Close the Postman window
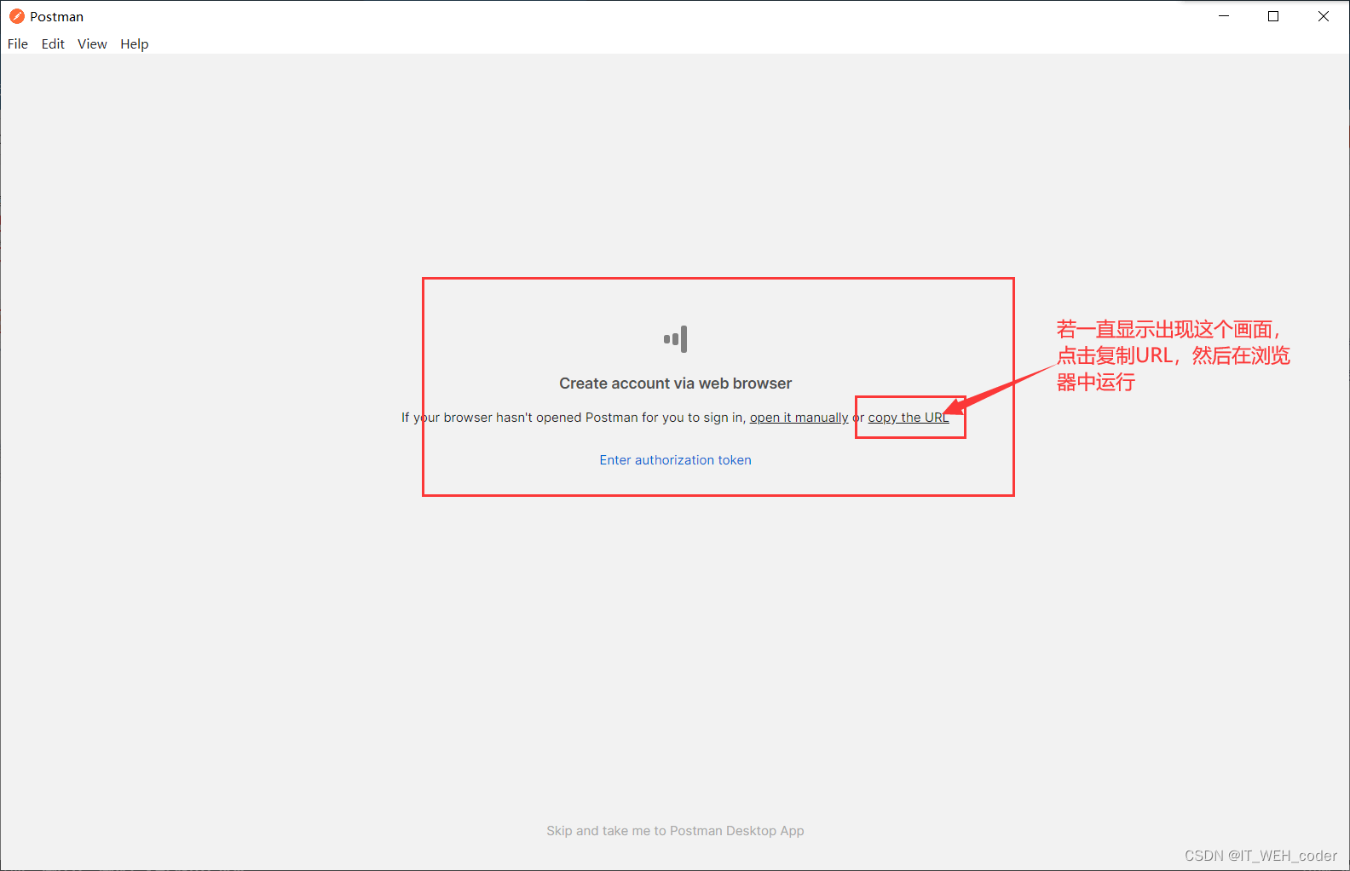Image resolution: width=1350 pixels, height=871 pixels. (x=1324, y=16)
